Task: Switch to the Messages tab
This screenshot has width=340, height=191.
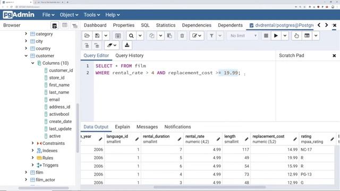Action: pos(147,127)
